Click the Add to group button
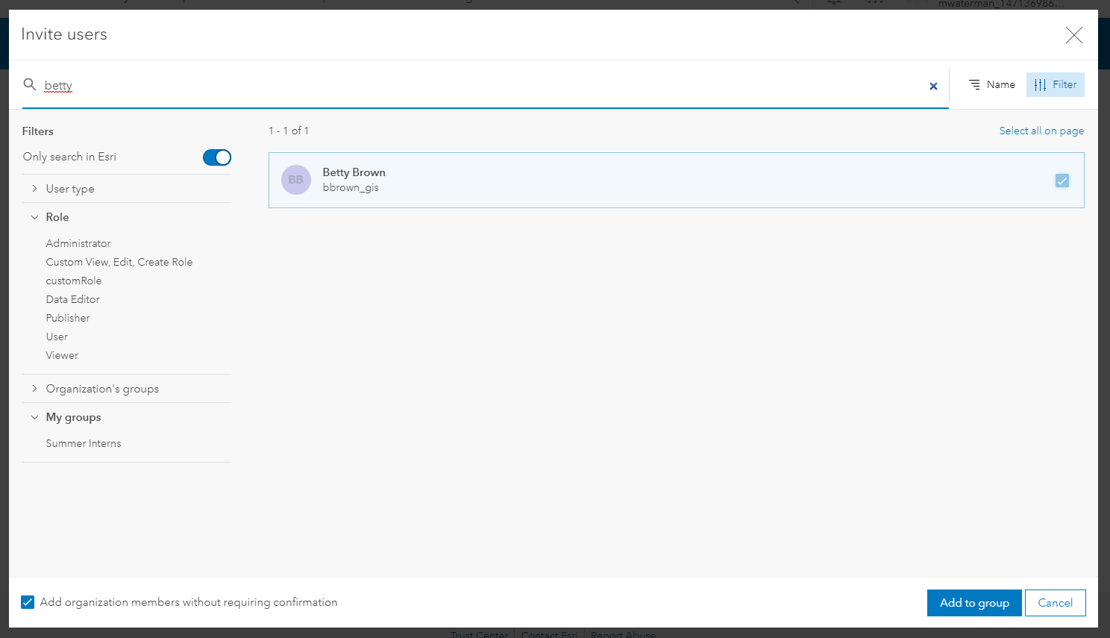 click(974, 603)
